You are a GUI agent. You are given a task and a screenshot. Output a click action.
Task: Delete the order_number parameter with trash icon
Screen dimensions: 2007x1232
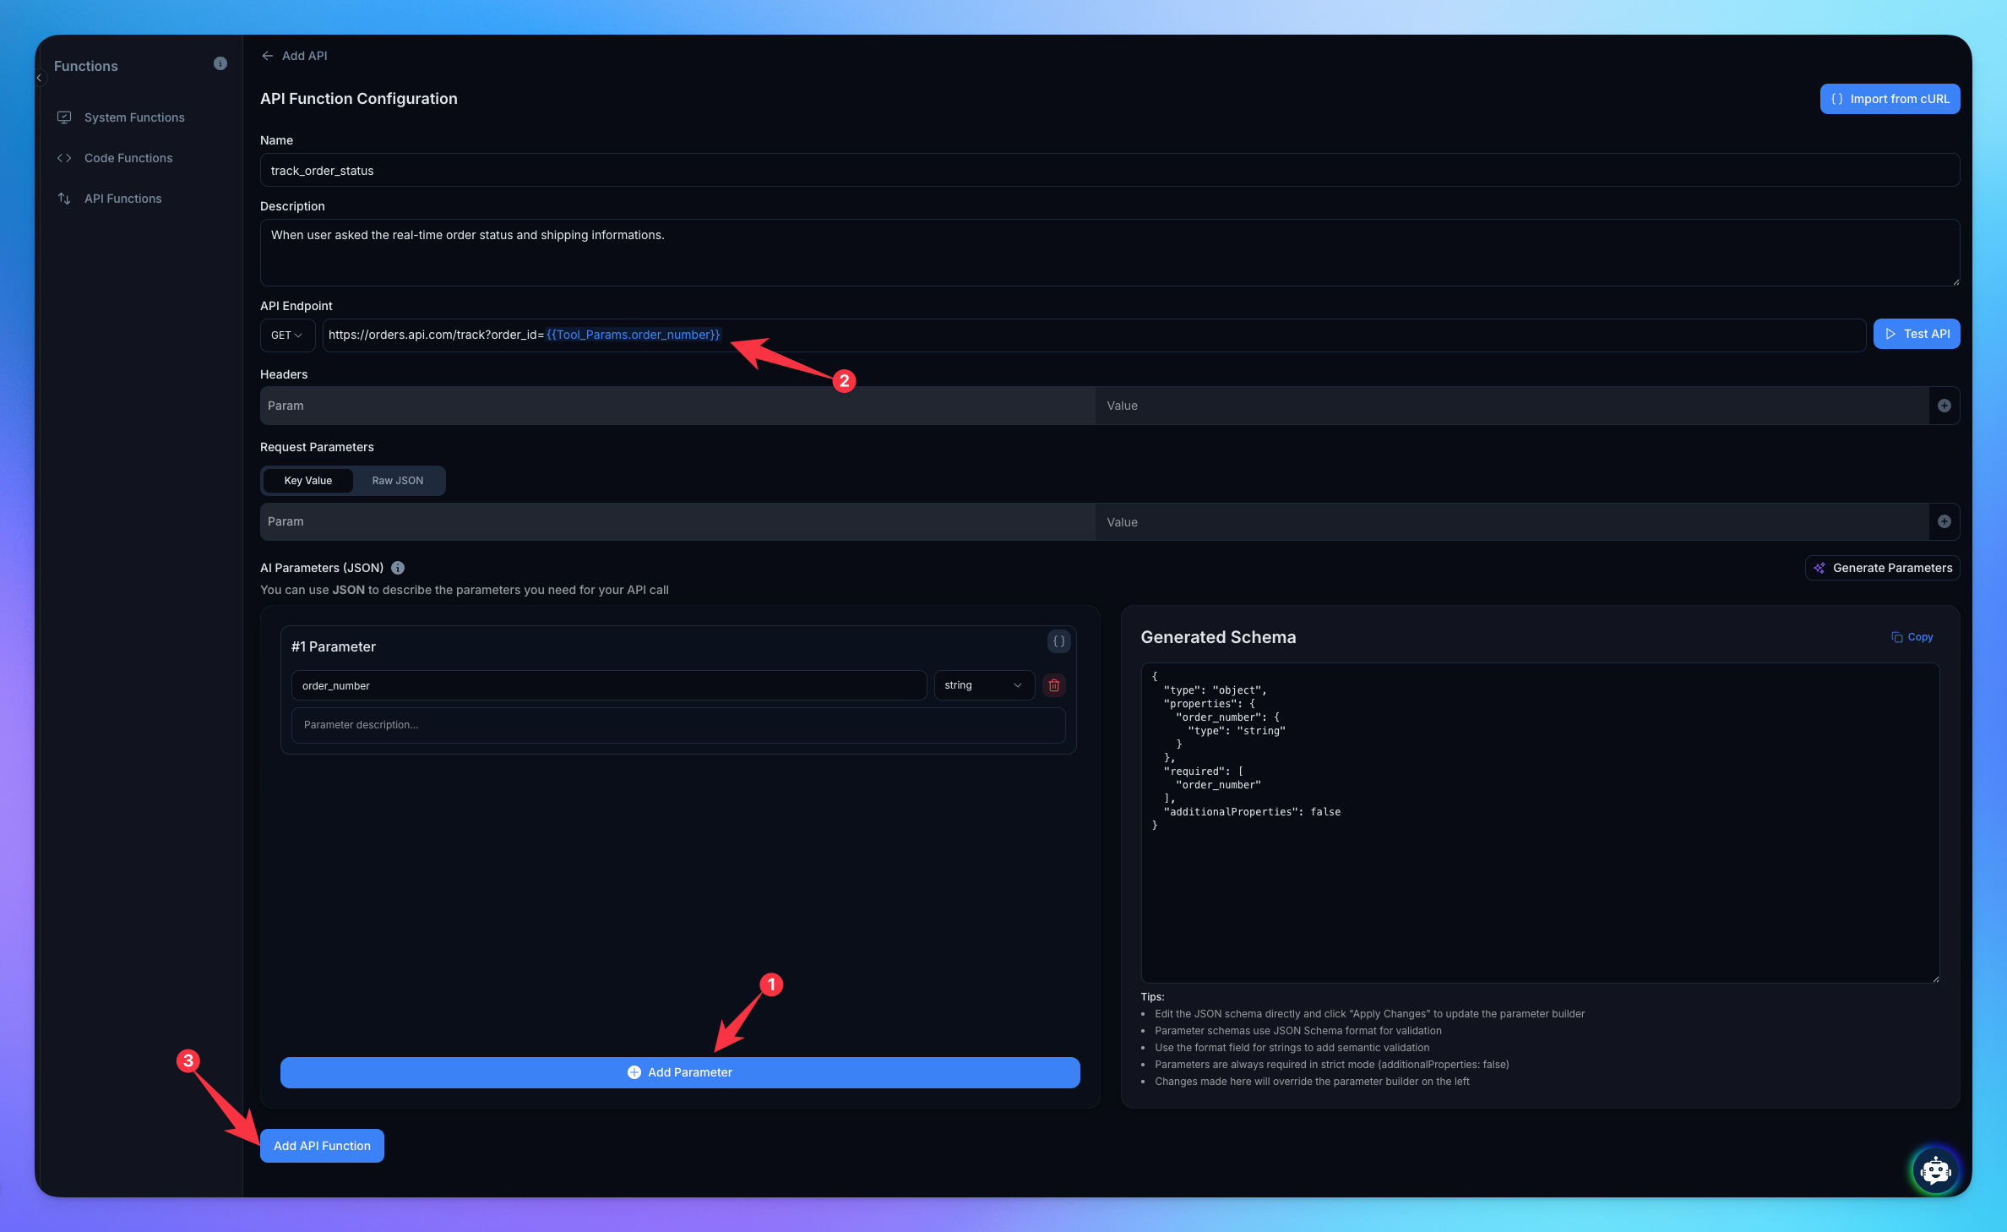tap(1054, 685)
